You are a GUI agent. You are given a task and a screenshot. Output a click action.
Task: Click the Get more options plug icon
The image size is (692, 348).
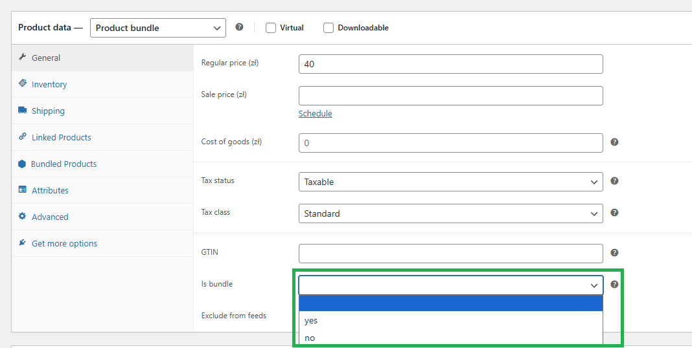23,243
